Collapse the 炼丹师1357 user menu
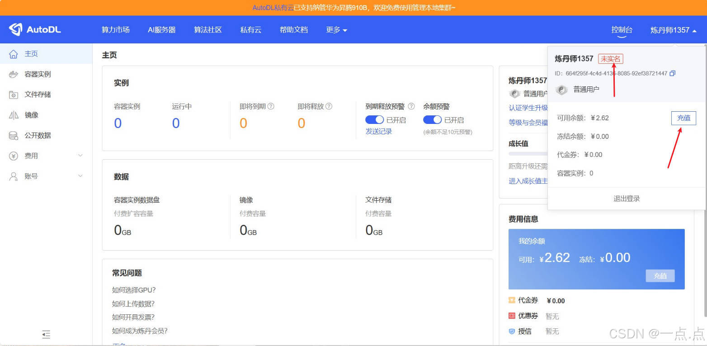 673,30
